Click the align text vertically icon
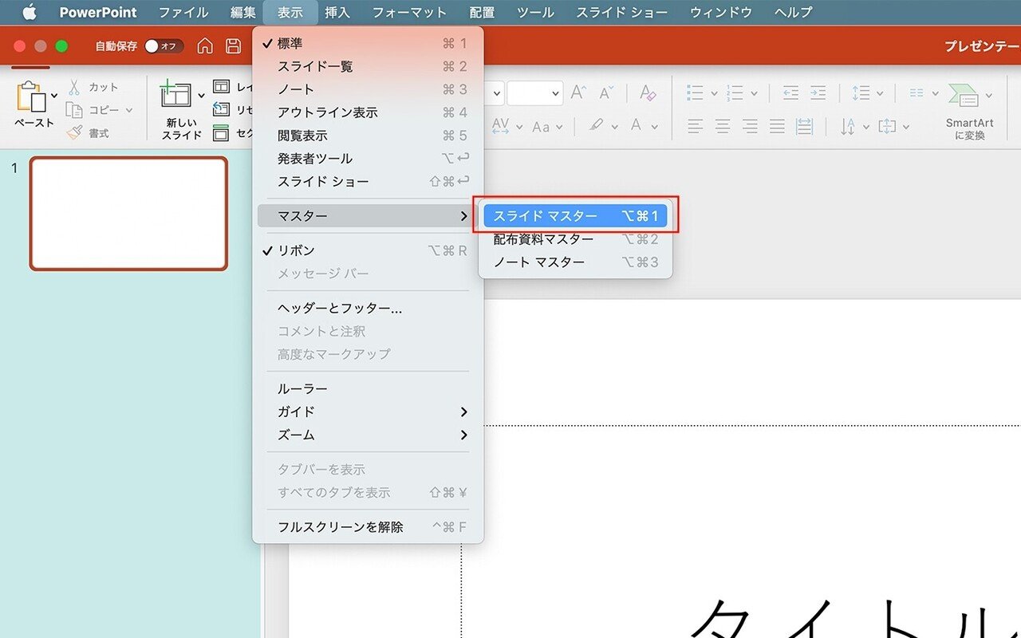Viewport: 1021px width, 638px height. [887, 126]
